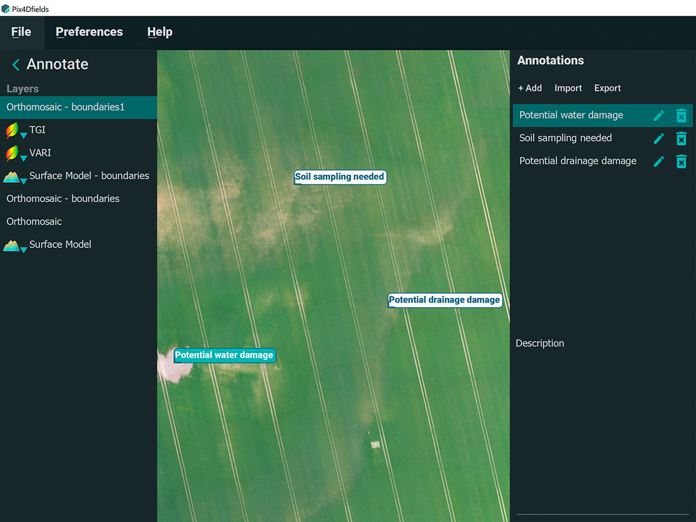
Task: Expand the Surface Model layer dropdown arrow
Action: 23,249
